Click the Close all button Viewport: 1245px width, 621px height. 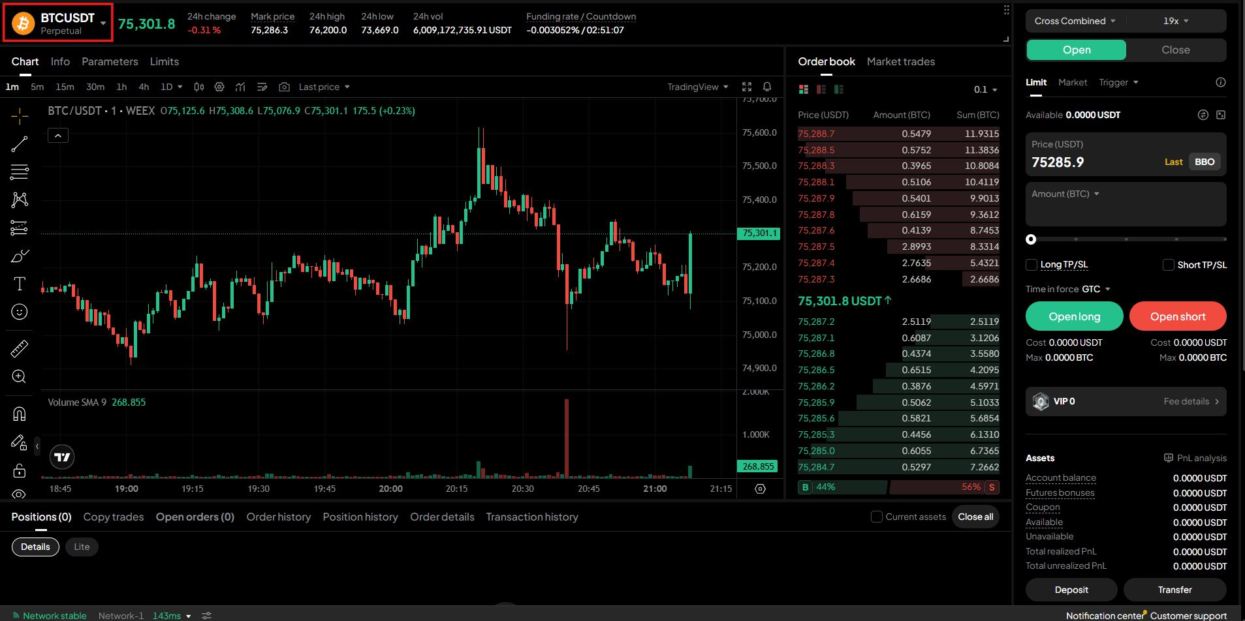(975, 517)
